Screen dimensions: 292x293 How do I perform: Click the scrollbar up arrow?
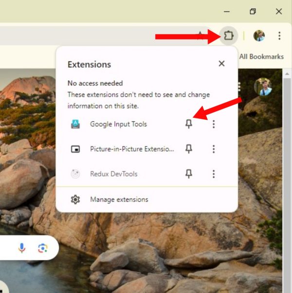pyautogui.click(x=287, y=74)
